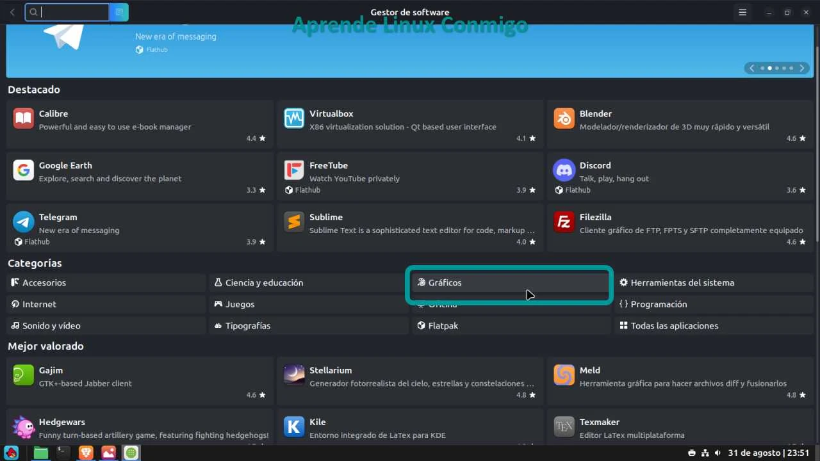Click Google Earth's 3.3 star rating

click(x=256, y=190)
